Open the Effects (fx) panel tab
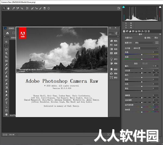 (x=143, y=31)
